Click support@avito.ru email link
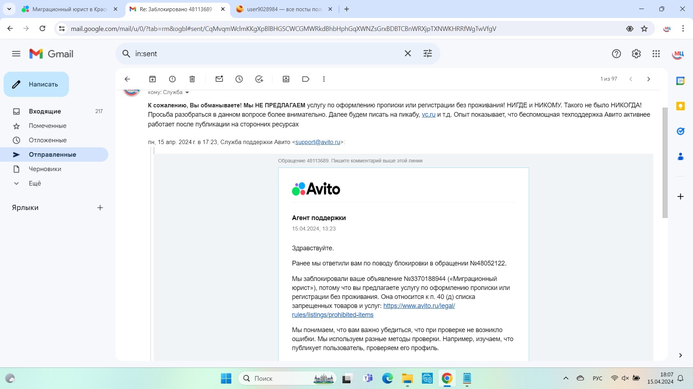Image resolution: width=693 pixels, height=389 pixels. pyautogui.click(x=318, y=142)
